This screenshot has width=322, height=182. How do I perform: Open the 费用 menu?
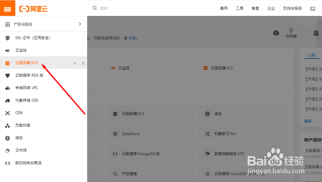pyautogui.click(x=224, y=8)
